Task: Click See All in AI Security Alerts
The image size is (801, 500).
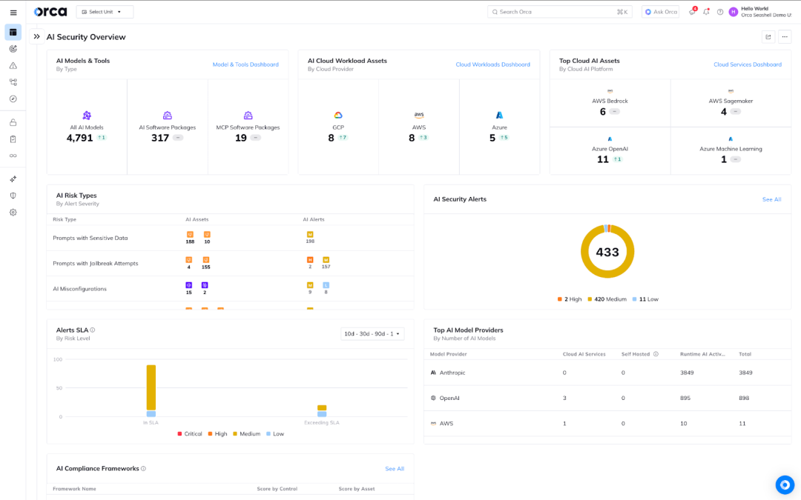Action: 771,199
